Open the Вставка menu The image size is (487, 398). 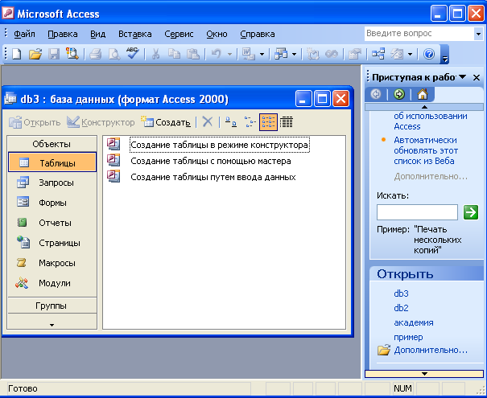(x=134, y=34)
